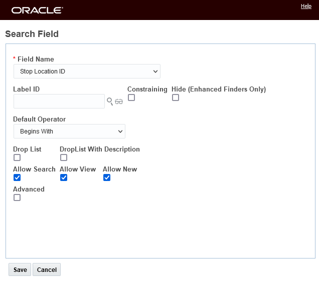This screenshot has width=319, height=285.
Task: Disable the Allow New checkbox
Action: [107, 177]
